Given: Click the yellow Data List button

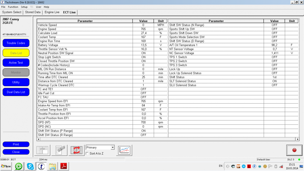Looking at the screenshot, I should [x=16, y=53].
